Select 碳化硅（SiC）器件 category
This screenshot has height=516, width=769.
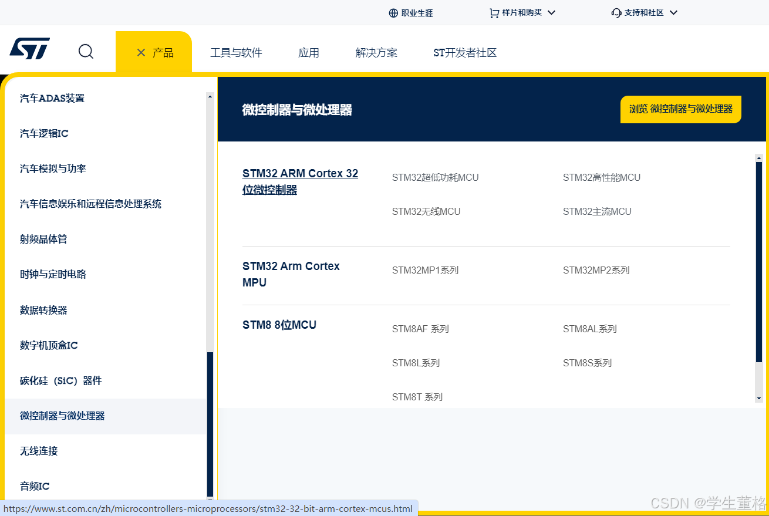click(61, 380)
